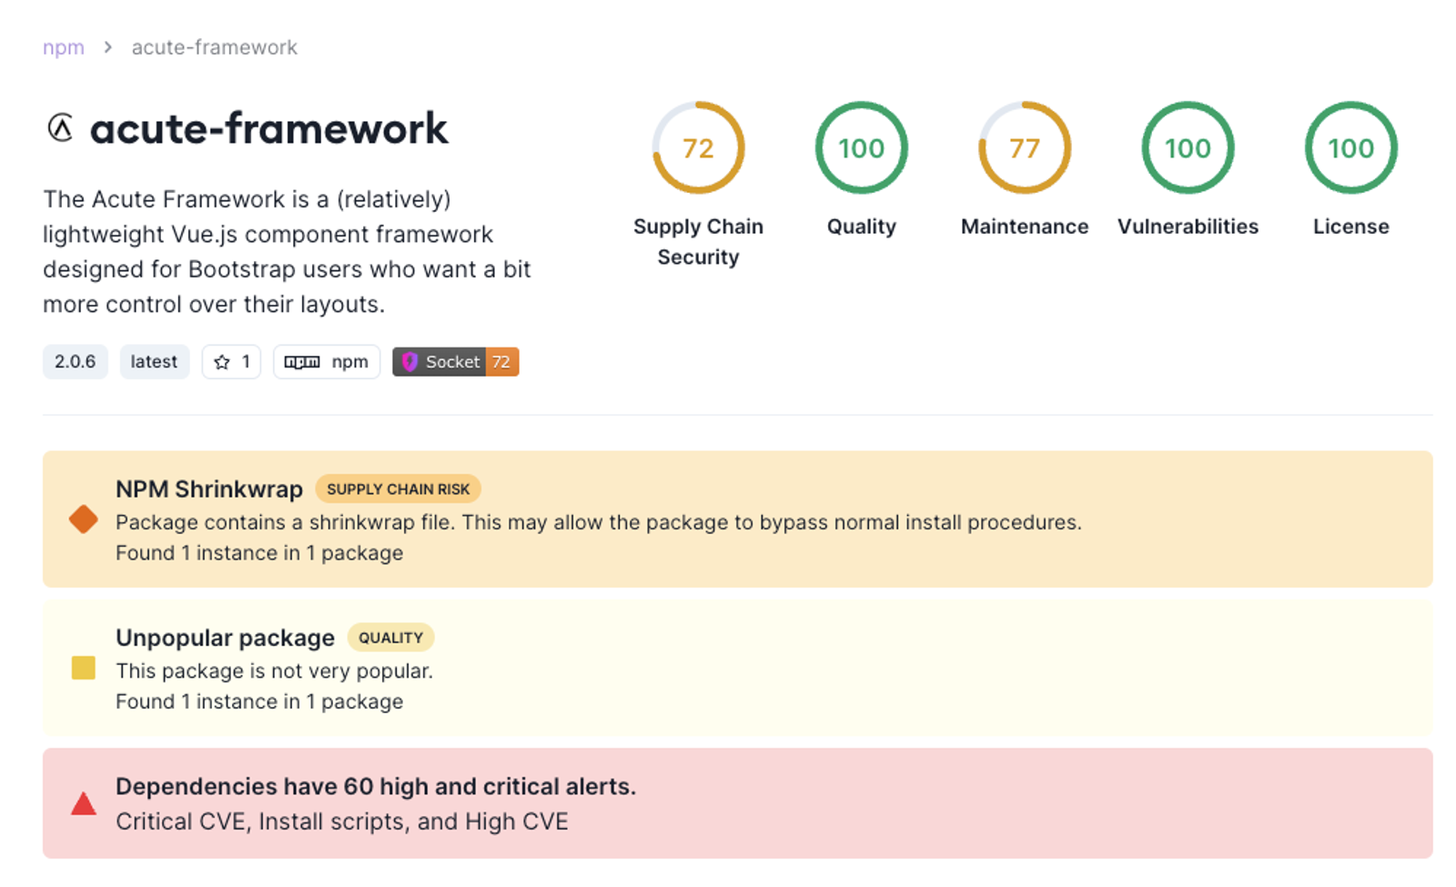Select acute-framework in the breadcrumb
The height and width of the screenshot is (887, 1456).
(215, 47)
